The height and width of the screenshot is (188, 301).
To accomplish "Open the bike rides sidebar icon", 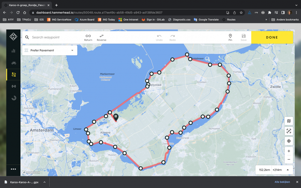I will [x=13, y=63].
